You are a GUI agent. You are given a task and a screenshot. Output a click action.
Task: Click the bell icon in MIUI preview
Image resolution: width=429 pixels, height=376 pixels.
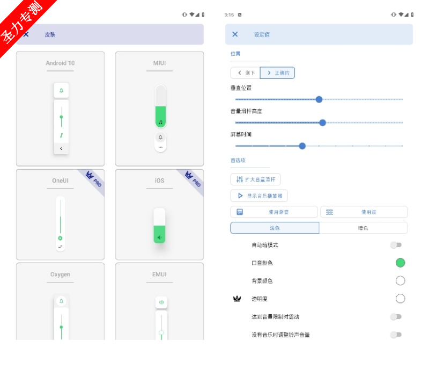point(160,138)
